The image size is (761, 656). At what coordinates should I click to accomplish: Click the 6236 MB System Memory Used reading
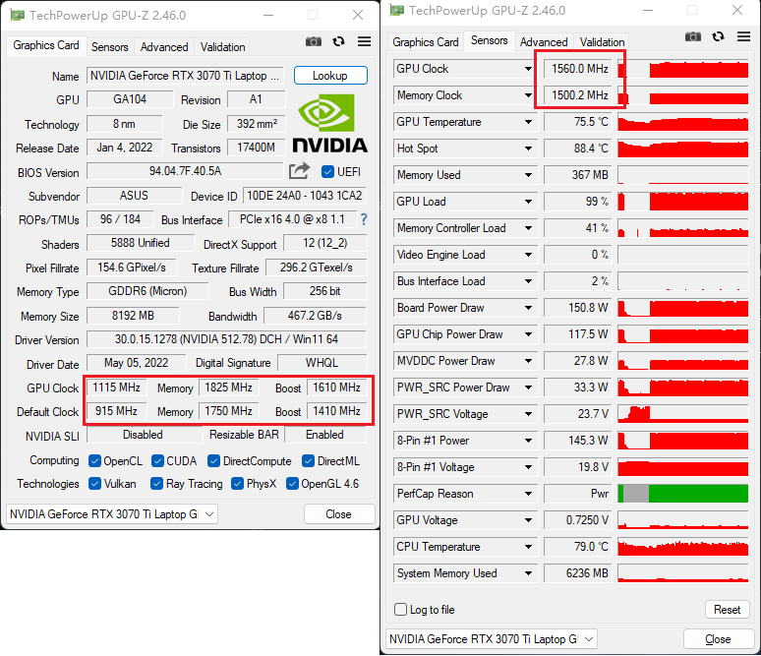[577, 573]
